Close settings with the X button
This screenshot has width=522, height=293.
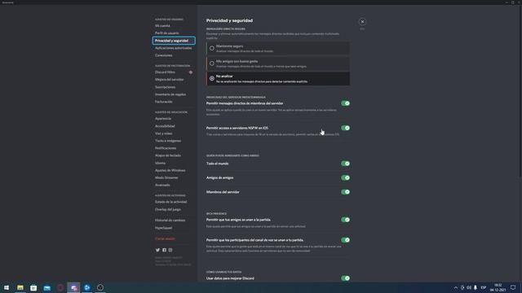362,22
